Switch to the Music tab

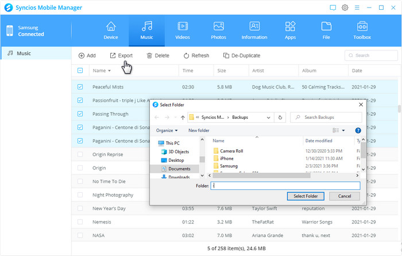pos(146,31)
